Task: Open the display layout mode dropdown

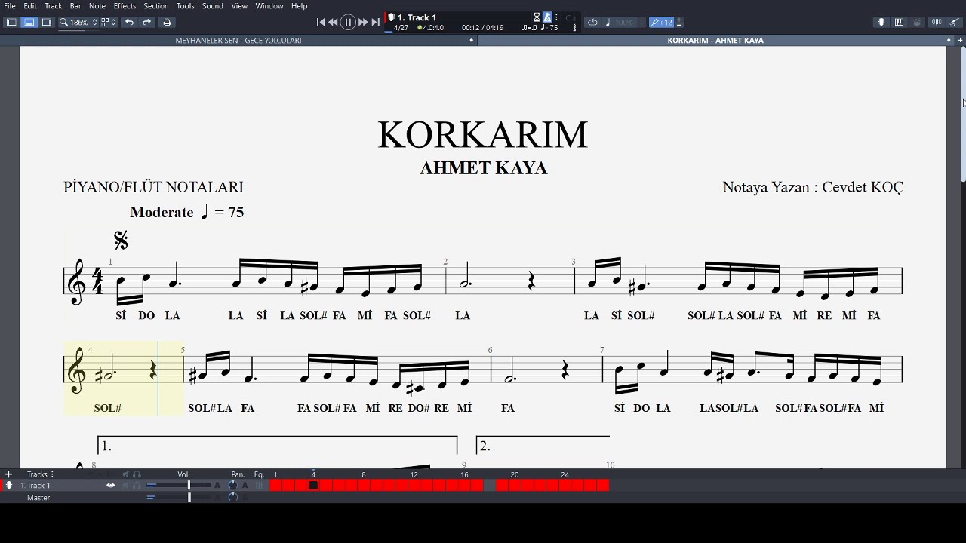Action: point(109,22)
